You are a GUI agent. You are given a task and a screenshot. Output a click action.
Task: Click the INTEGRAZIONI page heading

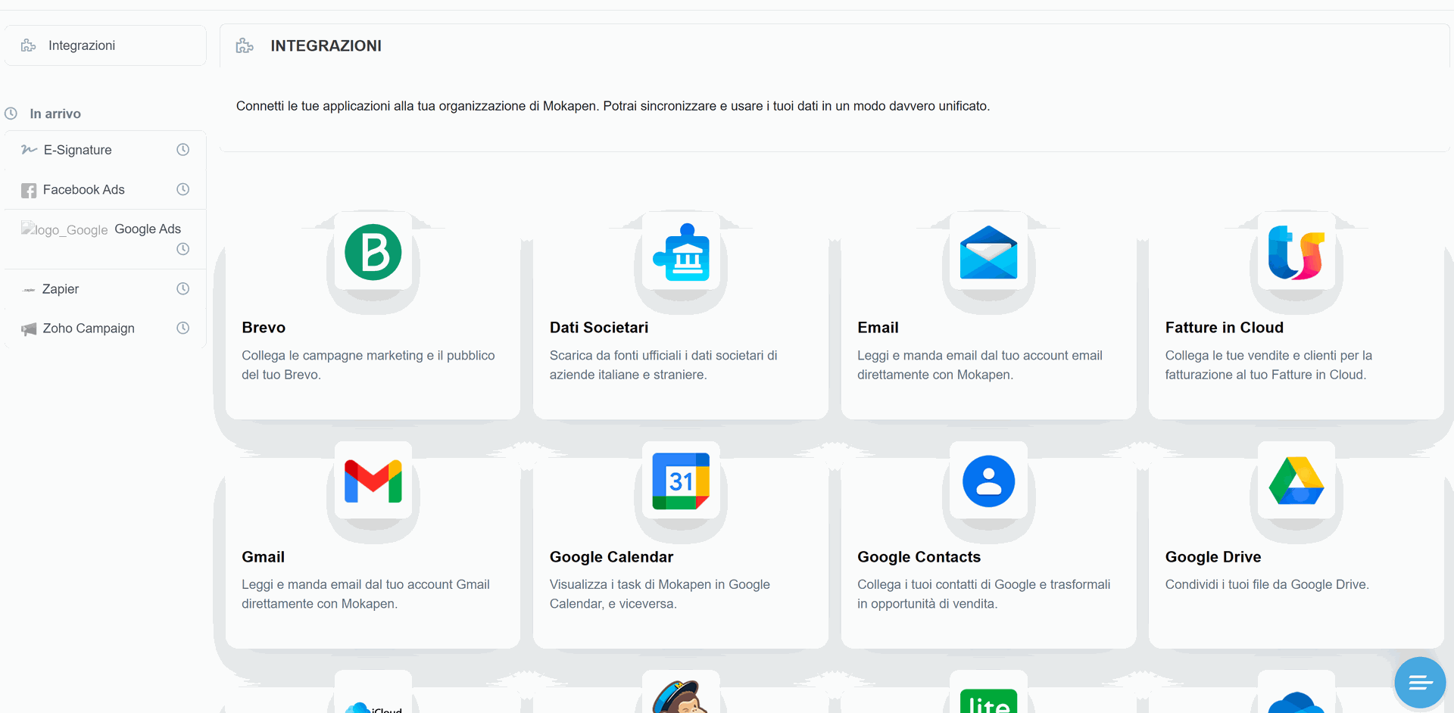click(326, 46)
